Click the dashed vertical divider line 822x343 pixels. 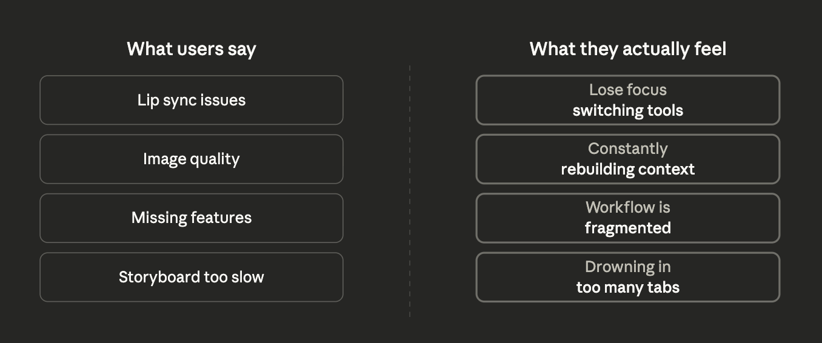click(410, 191)
